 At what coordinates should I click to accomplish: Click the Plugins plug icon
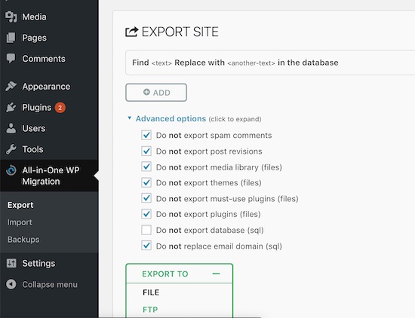click(11, 107)
